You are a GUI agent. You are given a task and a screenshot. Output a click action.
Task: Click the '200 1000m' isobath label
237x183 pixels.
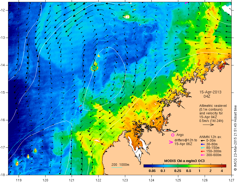click(x=120, y=165)
